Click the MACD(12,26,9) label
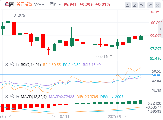 (34, 97)
